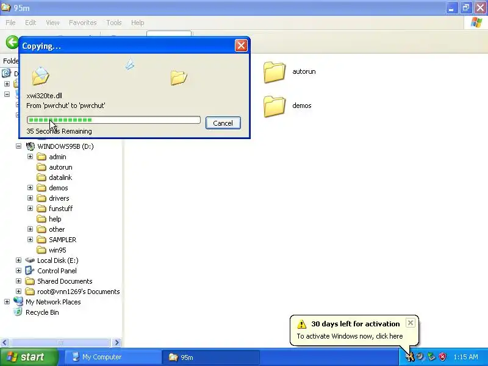Switch to the My Computer taskbar window

(x=113, y=357)
